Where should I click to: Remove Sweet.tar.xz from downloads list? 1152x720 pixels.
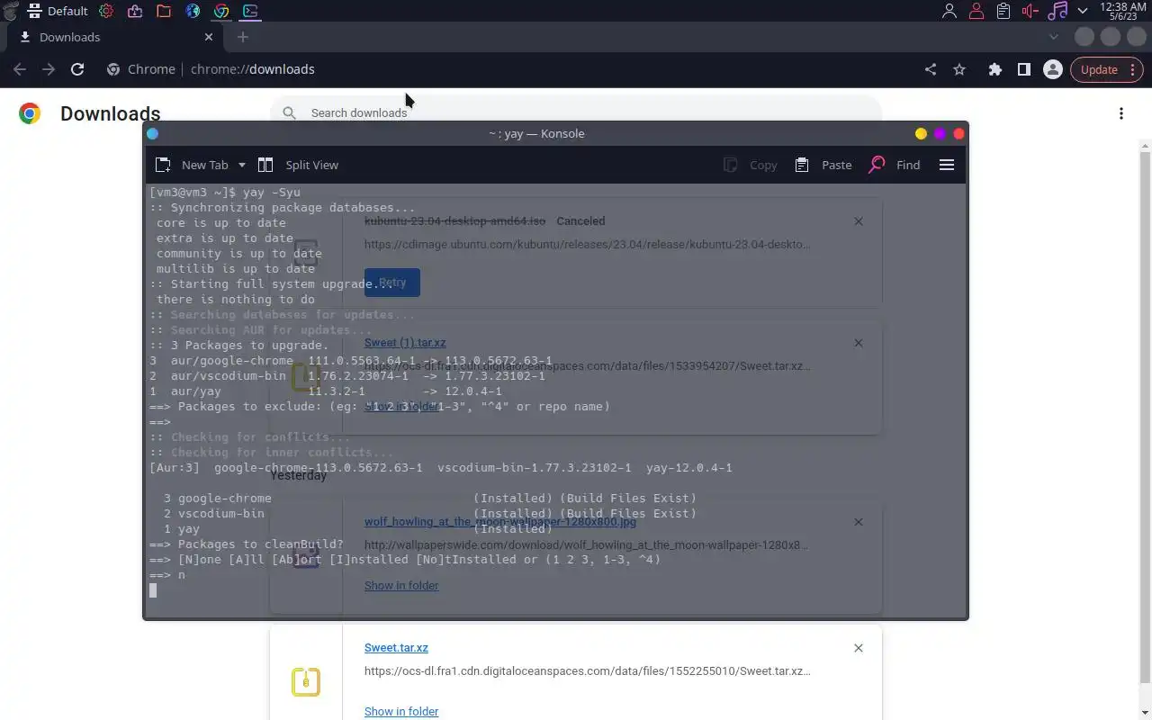859,648
